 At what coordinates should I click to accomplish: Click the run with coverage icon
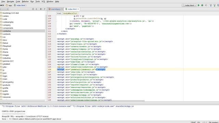(206, 5)
